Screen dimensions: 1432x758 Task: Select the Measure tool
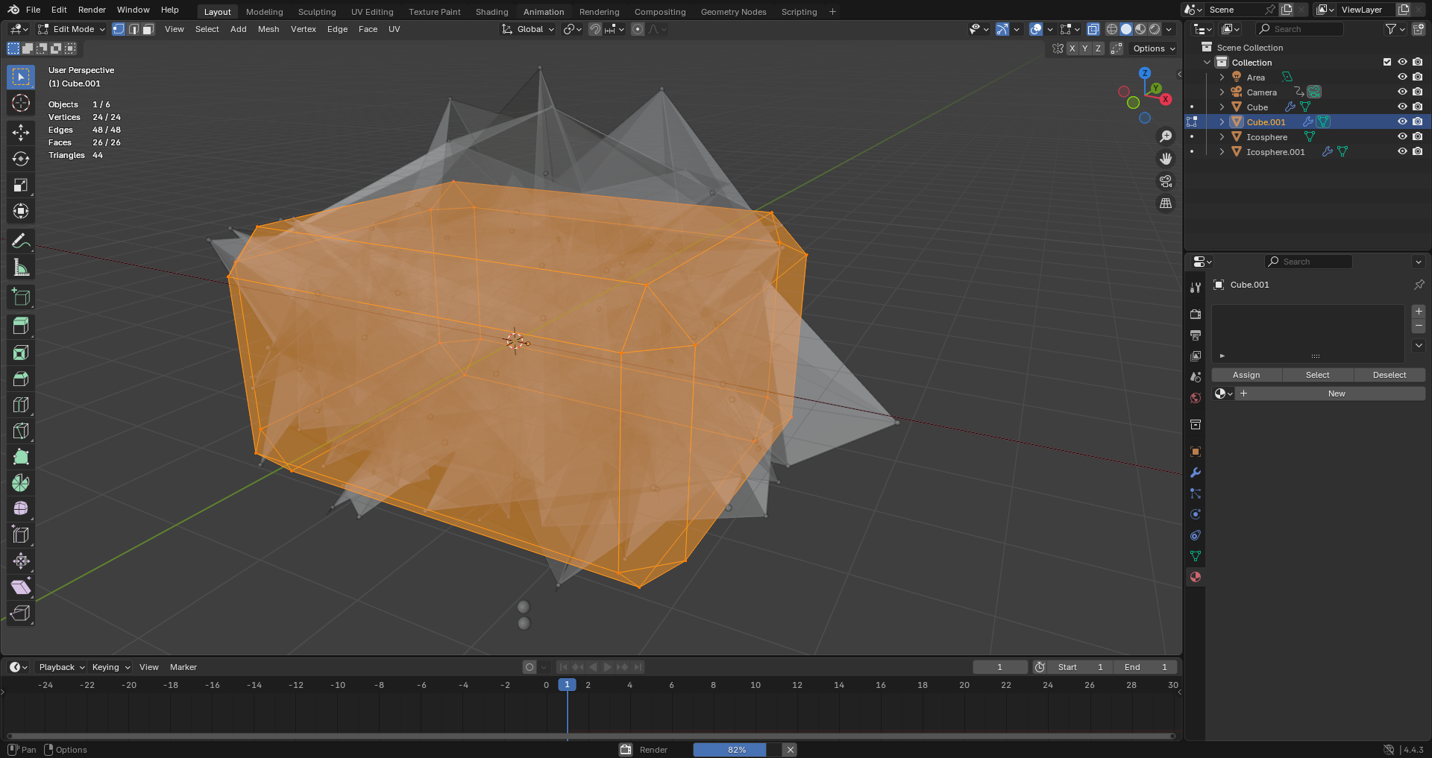(x=21, y=268)
